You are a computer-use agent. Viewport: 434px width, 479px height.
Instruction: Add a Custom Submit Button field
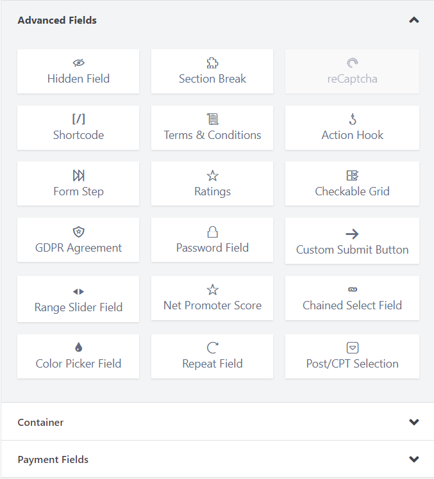coord(352,241)
